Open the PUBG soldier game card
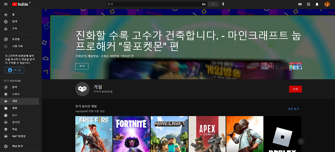 coord(245,134)
